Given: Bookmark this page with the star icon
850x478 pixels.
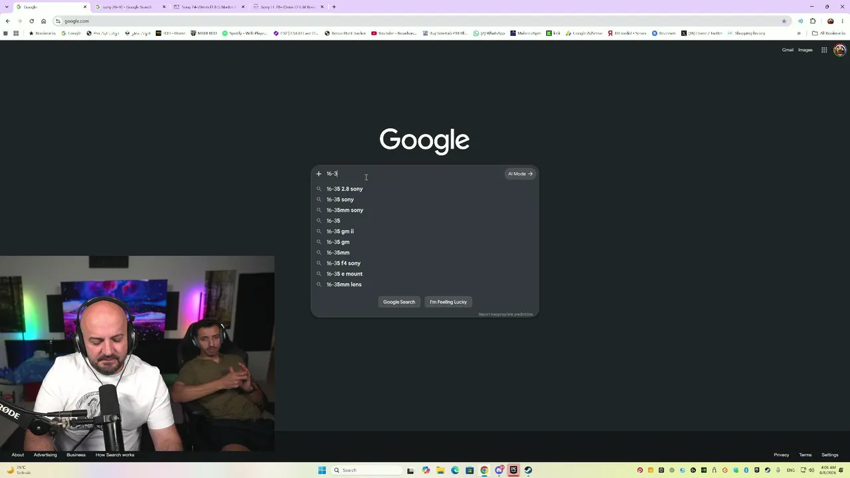Looking at the screenshot, I should pos(784,21).
